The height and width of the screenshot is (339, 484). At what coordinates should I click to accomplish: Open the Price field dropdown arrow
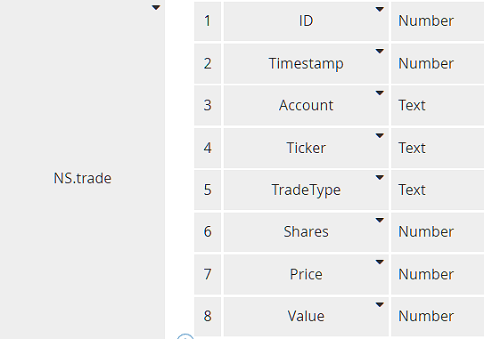click(x=380, y=262)
